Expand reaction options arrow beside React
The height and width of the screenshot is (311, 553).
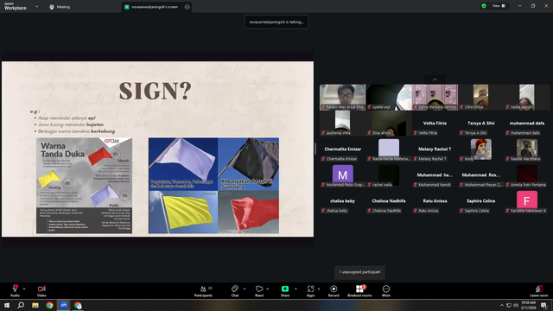click(268, 289)
